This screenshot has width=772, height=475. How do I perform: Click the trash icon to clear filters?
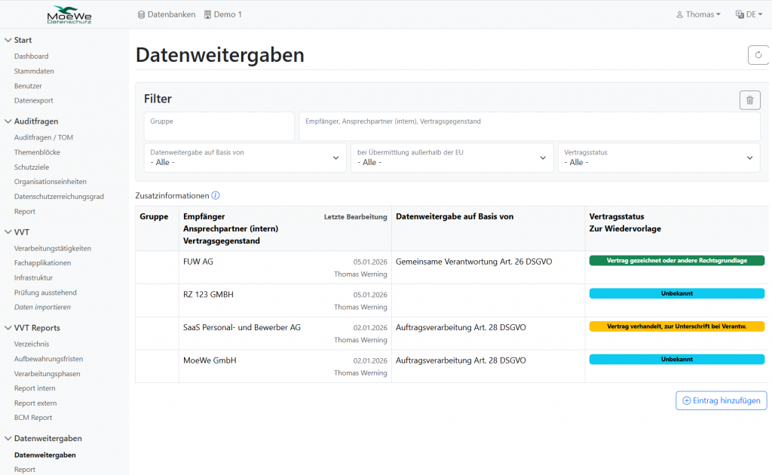click(749, 100)
